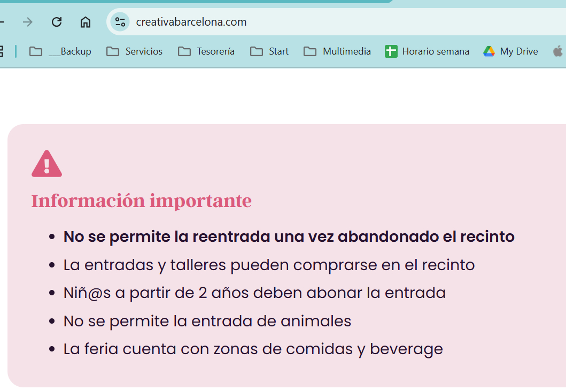This screenshot has height=390, width=566.
Task: Reload the current page
Action: (x=57, y=22)
